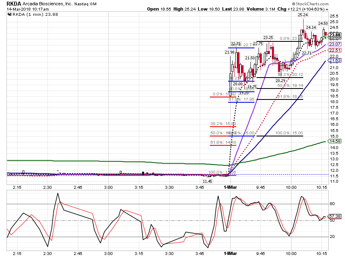Click the 20.29 low price callout
Screen dimensions: 345x257
coord(280,81)
